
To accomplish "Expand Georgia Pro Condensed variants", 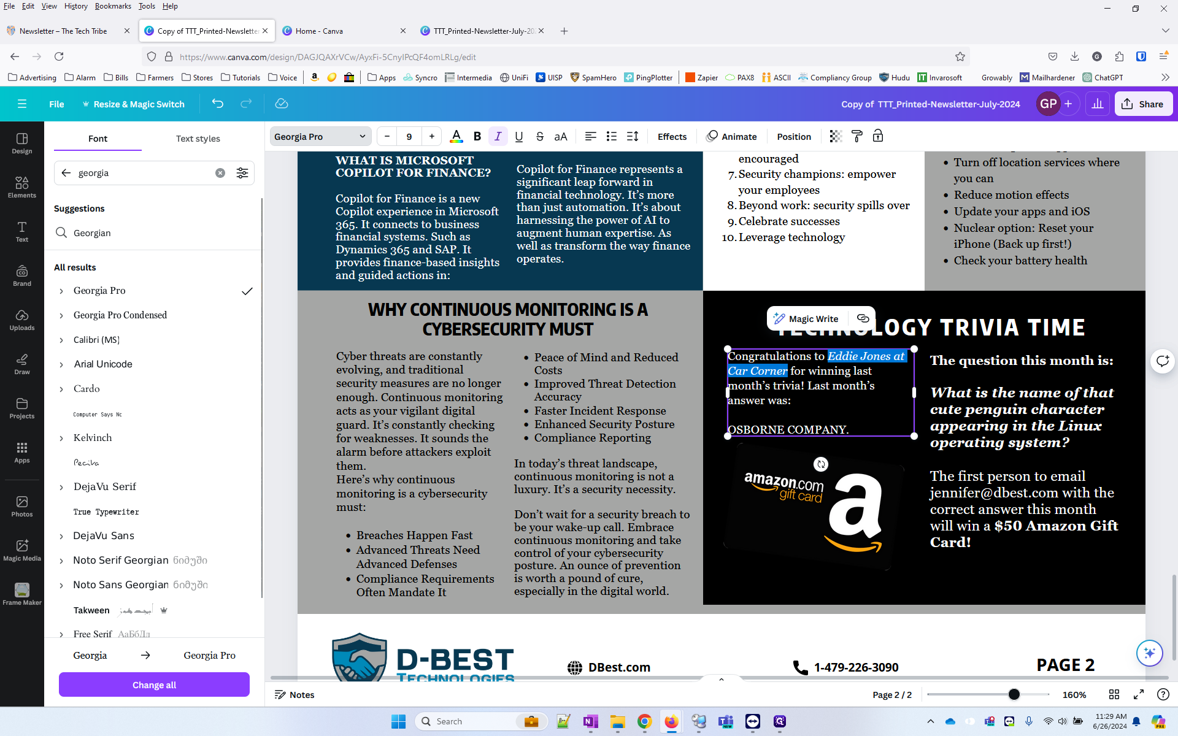I will click(61, 316).
